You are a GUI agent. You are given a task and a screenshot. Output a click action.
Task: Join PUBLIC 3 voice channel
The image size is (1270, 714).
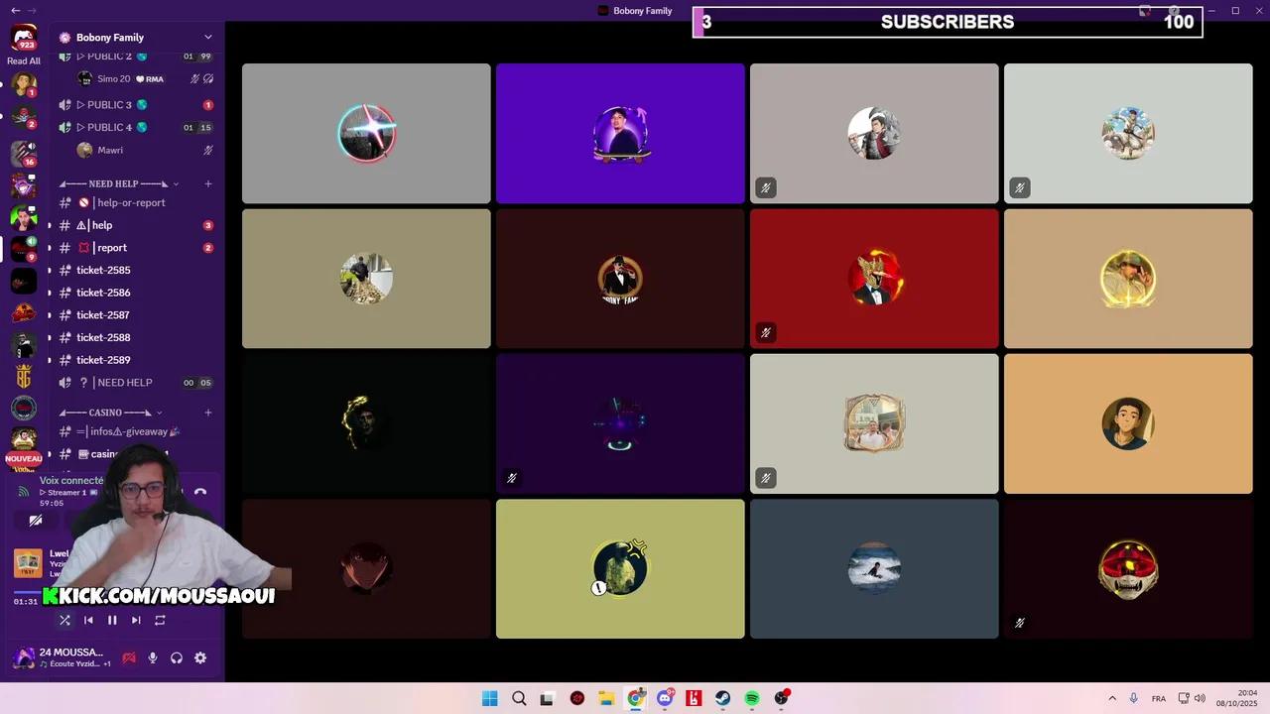click(109, 105)
